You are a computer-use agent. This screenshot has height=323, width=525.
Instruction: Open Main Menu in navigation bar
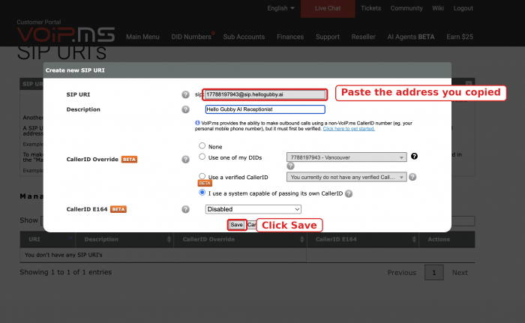click(x=142, y=37)
